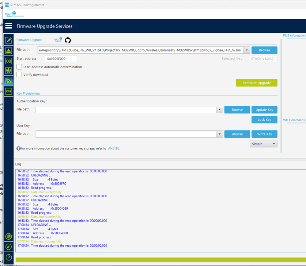Click the green progress bar at bottom
Viewport: 306px width, 266px height.
pos(161,260)
